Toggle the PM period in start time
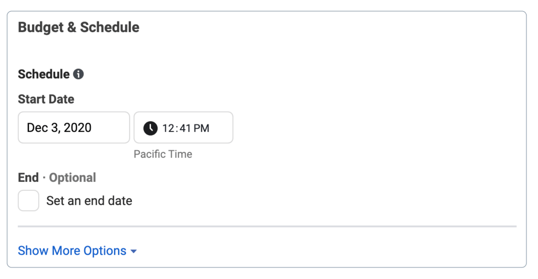The width and height of the screenshot is (538, 279). coord(201,128)
